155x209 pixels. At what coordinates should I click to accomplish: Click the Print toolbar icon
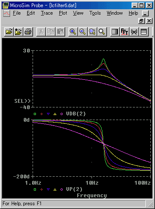click(x=28, y=31)
